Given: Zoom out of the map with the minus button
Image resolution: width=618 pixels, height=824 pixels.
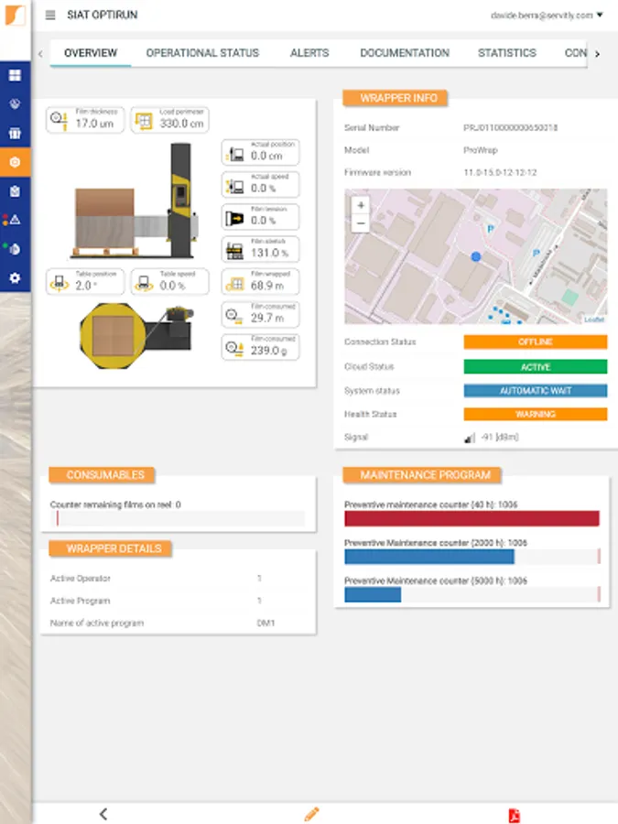Looking at the screenshot, I should tap(361, 223).
